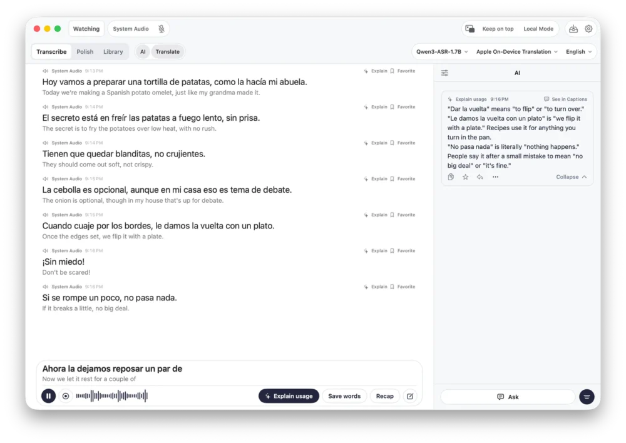Click reply arrow on AI card
The width and height of the screenshot is (626, 443).
(x=480, y=177)
